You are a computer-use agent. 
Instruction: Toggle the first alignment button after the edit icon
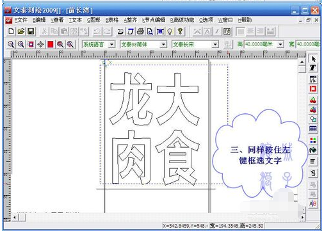(x=240, y=31)
